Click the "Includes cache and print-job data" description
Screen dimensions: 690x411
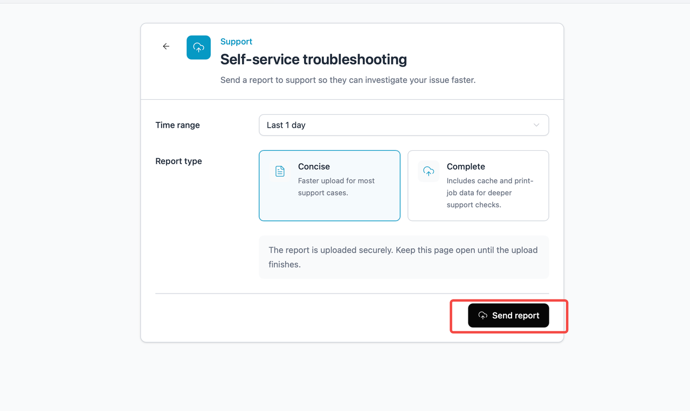coord(490,193)
